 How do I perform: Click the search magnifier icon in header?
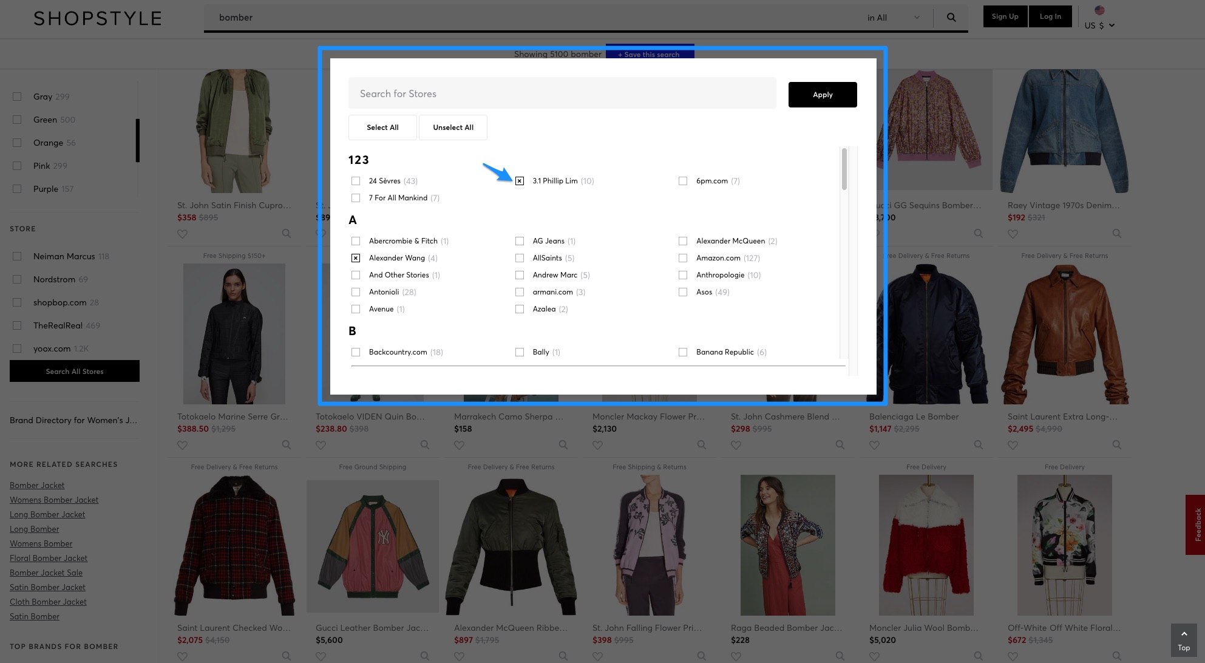951,18
